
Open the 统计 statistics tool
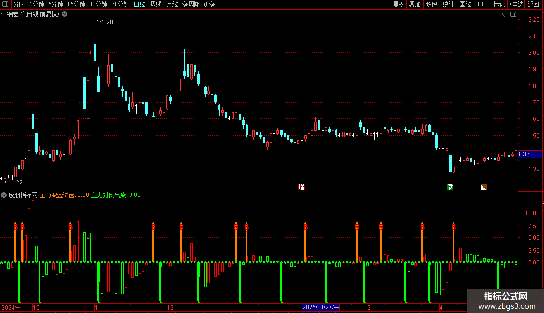tap(448, 4)
